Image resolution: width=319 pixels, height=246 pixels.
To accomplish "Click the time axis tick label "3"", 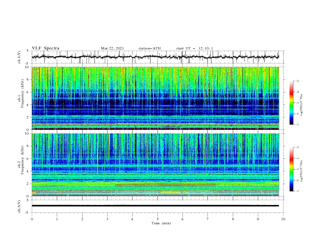I will tap(107, 219).
